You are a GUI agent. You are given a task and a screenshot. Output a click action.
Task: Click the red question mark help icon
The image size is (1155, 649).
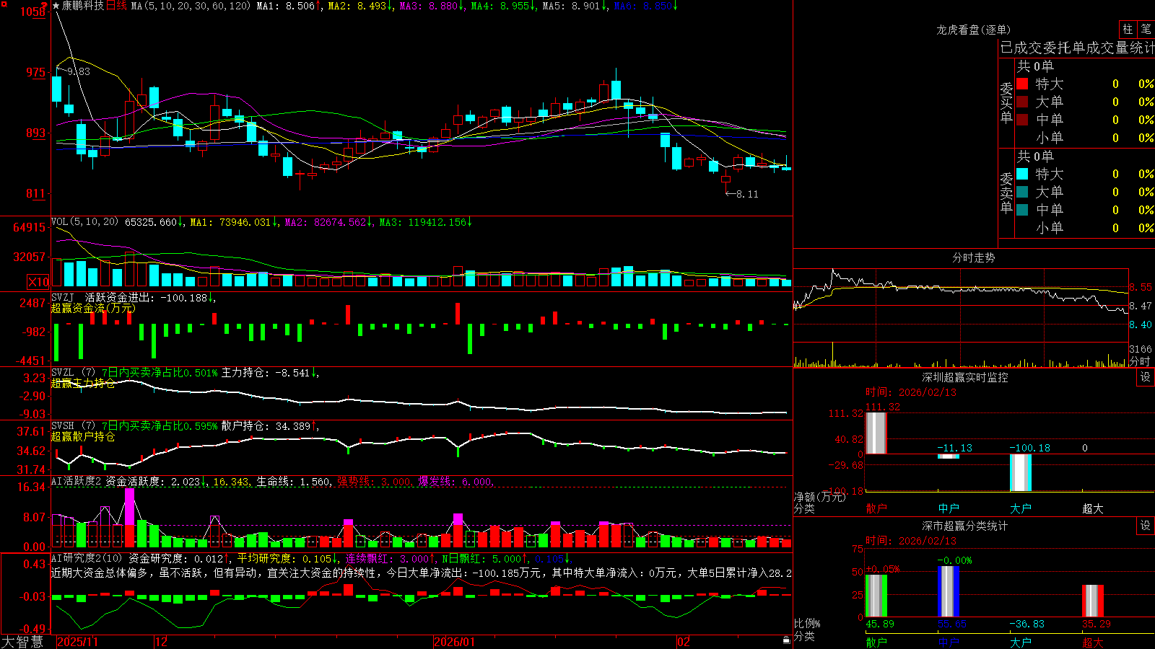[45, 6]
